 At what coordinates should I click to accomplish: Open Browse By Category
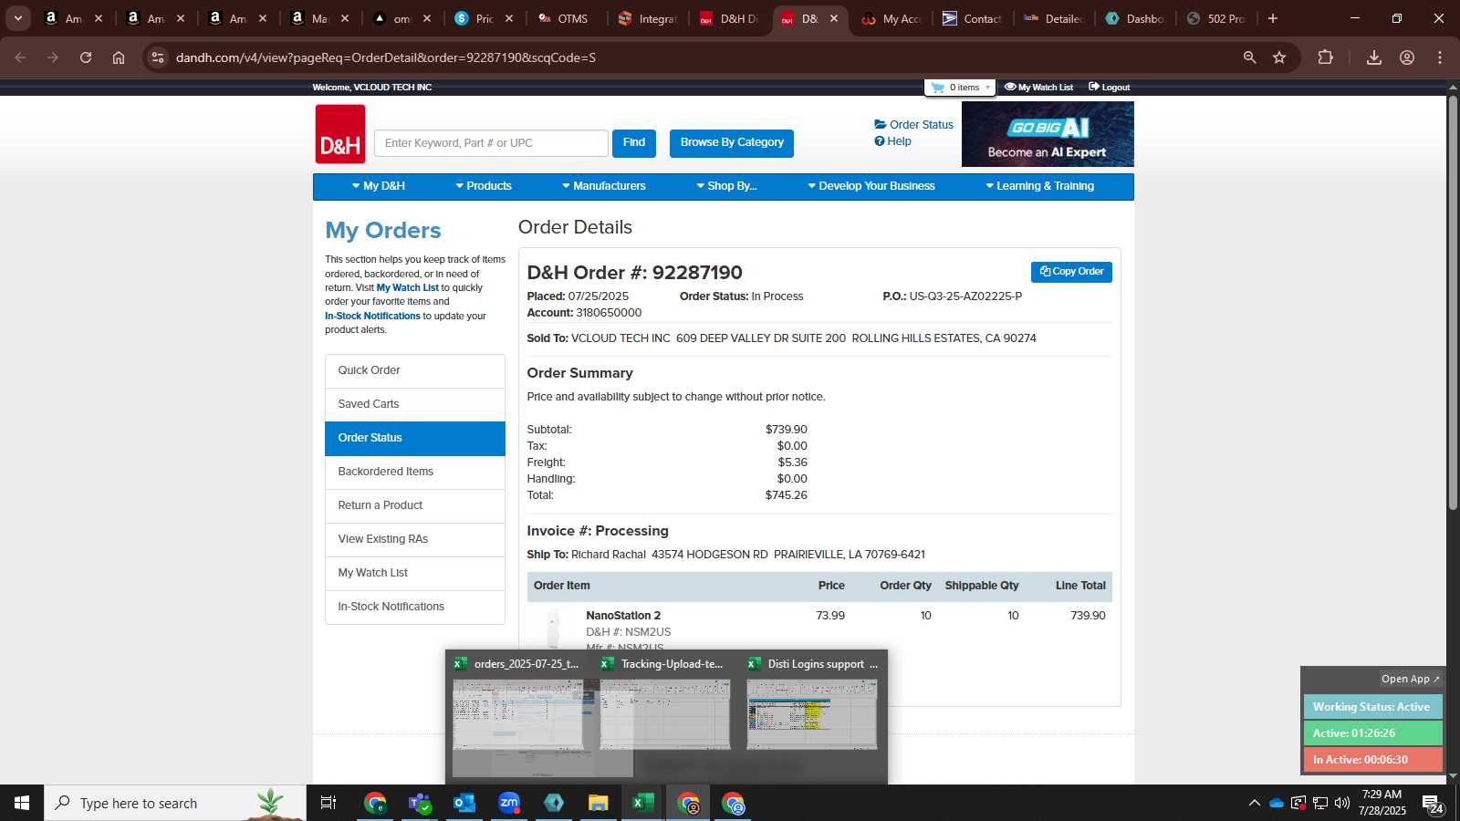click(x=732, y=142)
